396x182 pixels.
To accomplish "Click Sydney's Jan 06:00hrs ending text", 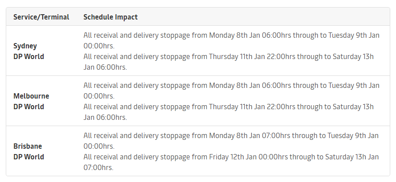I will 105,67.
